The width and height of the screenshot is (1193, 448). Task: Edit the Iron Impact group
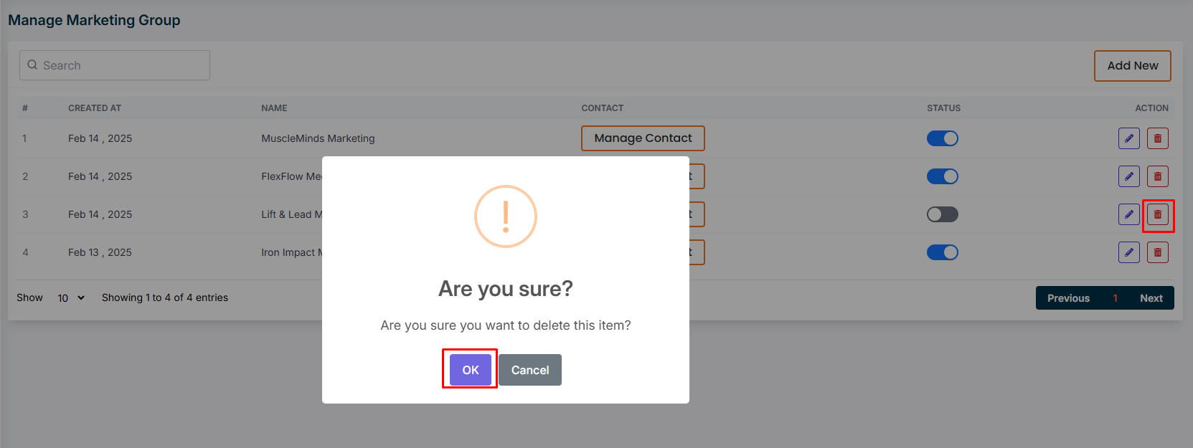(1128, 252)
